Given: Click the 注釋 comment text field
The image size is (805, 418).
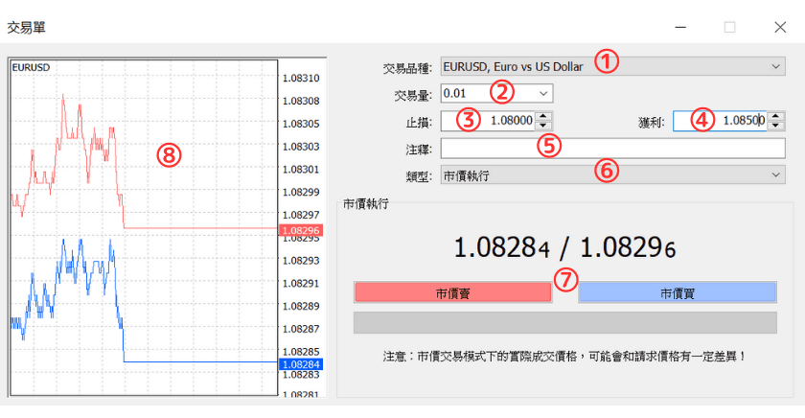Looking at the screenshot, I should [x=613, y=149].
